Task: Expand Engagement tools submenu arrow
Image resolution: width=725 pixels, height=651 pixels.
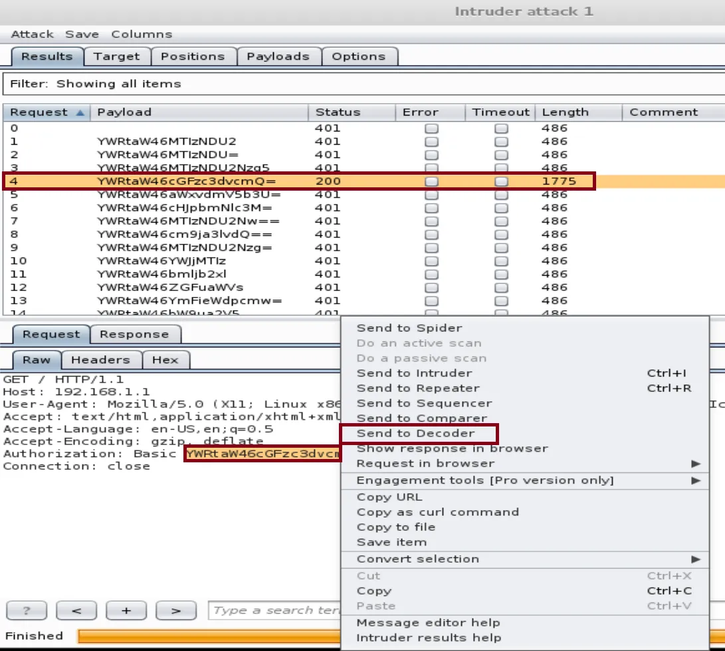Action: pyautogui.click(x=696, y=480)
